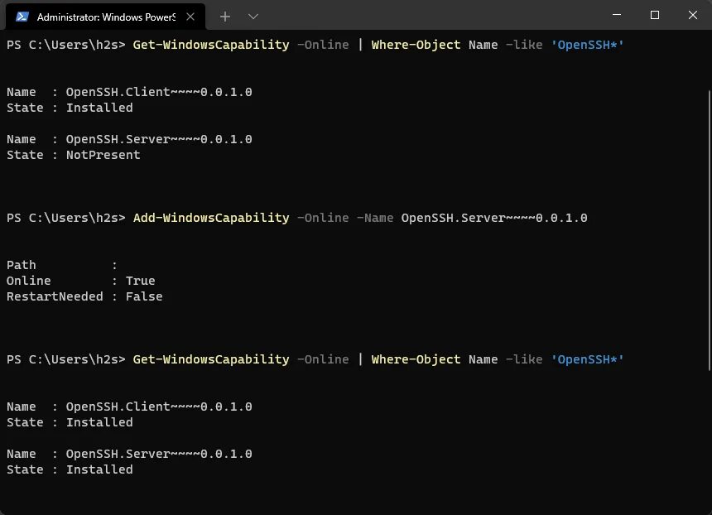The height and width of the screenshot is (515, 712).
Task: Click the last Where-Object command word
Action: point(416,359)
